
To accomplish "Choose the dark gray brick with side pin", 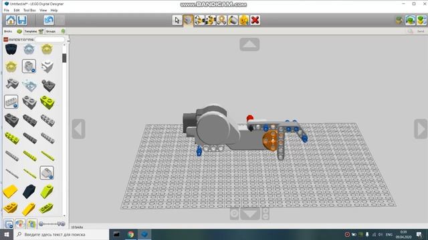I will 47,85.
